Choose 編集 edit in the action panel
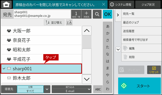 coord(142,48)
